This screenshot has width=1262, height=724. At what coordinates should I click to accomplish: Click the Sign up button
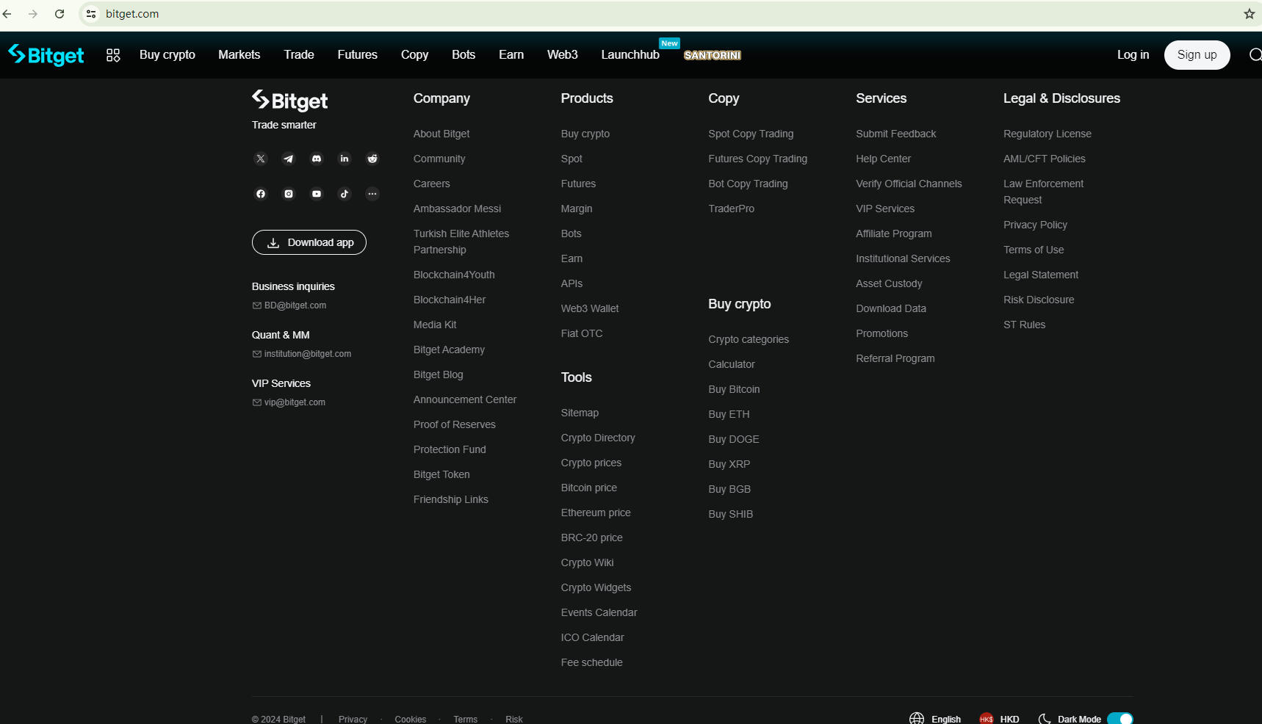coord(1197,55)
